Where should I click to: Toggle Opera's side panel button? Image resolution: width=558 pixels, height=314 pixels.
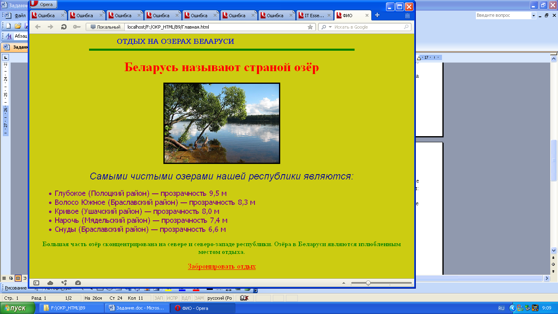coord(36,283)
